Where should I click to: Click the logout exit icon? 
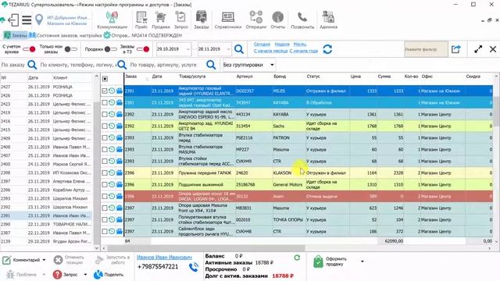pyautogui.click(x=13, y=20)
